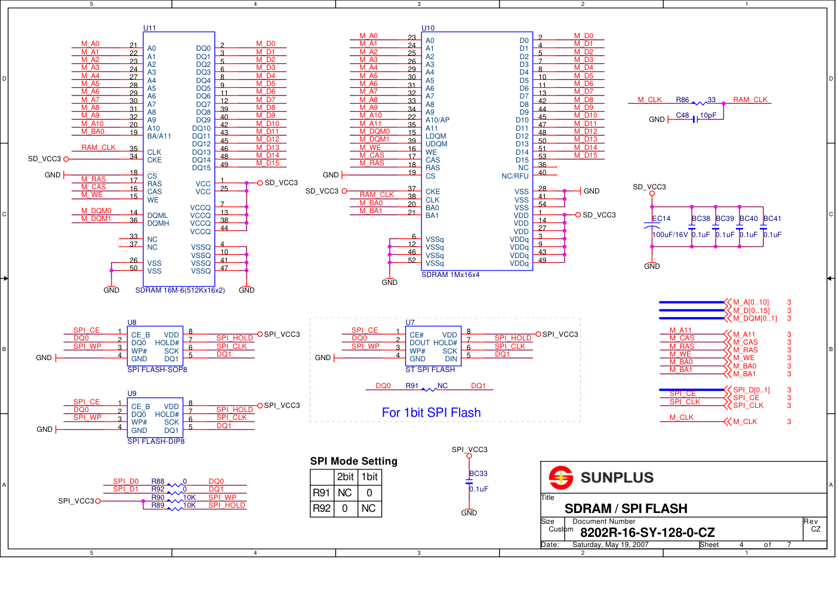Click the M_BA0 net label at U11 pin 19
The height and width of the screenshot is (593, 838).
(x=93, y=131)
